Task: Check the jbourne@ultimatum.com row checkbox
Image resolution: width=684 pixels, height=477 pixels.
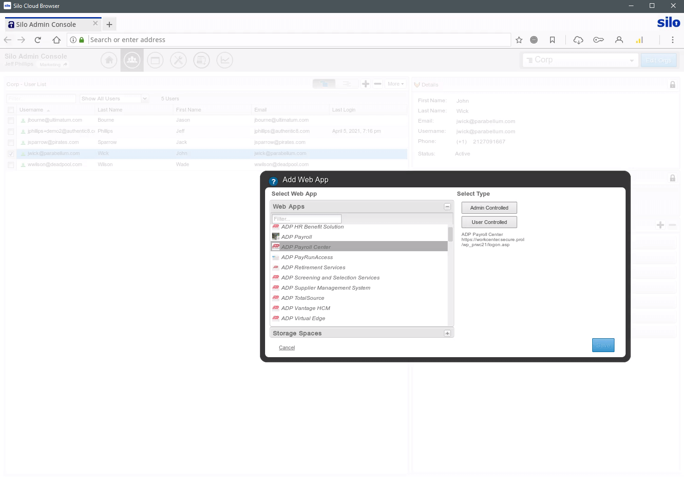Action: pos(11,120)
